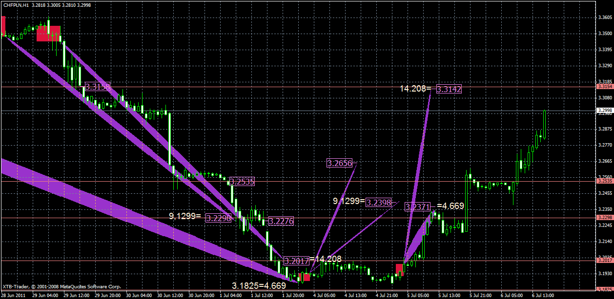Image resolution: width=614 pixels, height=299 pixels.
Task: Click the red 3.3154 price marker on right axis
Action: (x=604, y=86)
